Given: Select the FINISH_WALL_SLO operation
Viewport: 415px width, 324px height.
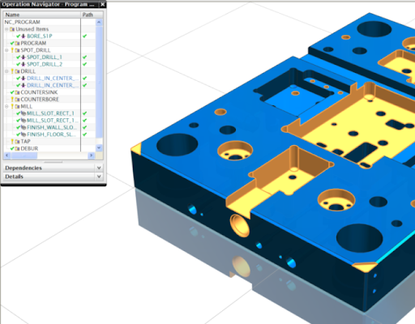Looking at the screenshot, I should tap(52, 127).
